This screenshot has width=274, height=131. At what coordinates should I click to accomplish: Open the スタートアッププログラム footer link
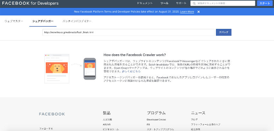(161, 129)
